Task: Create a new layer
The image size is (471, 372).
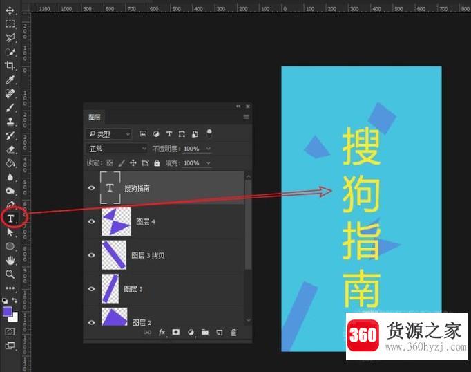Action: [x=220, y=333]
